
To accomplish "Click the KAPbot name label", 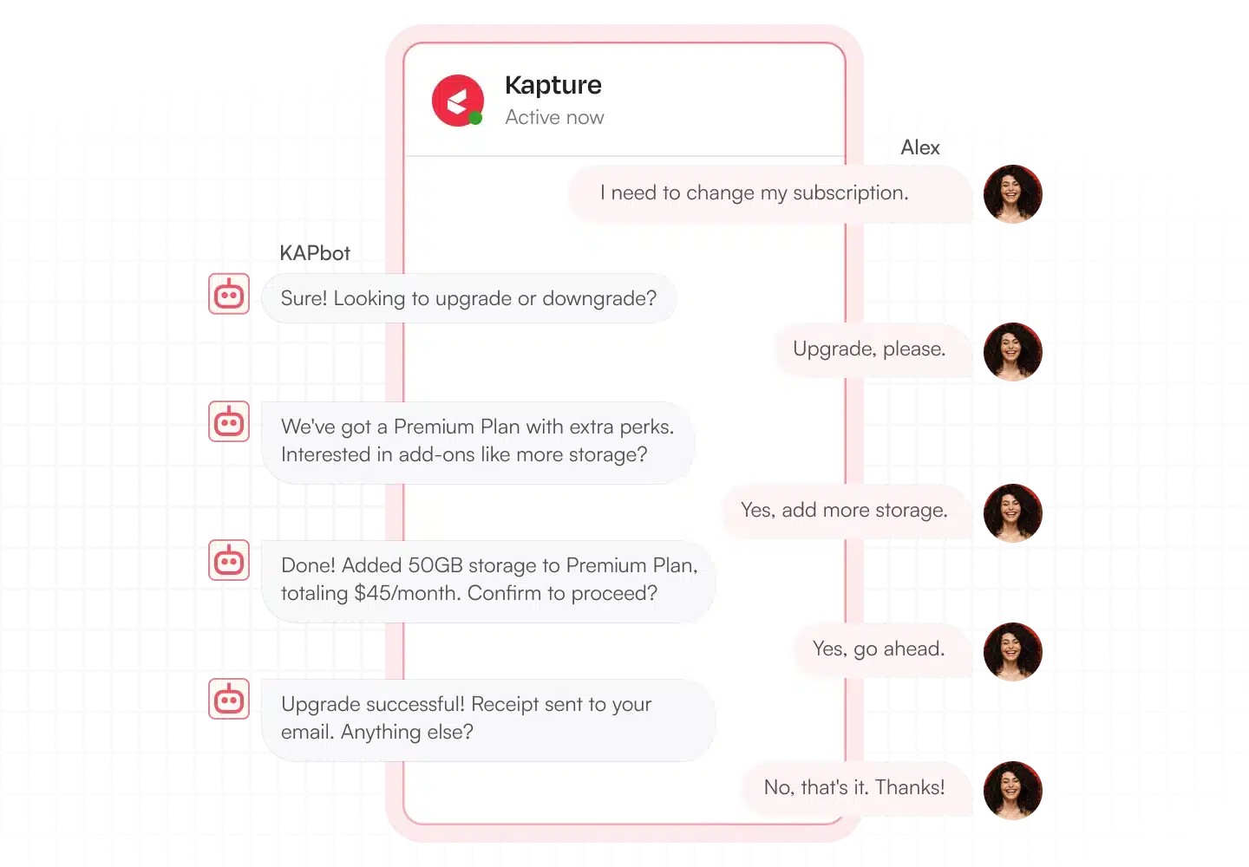I will pos(315,253).
